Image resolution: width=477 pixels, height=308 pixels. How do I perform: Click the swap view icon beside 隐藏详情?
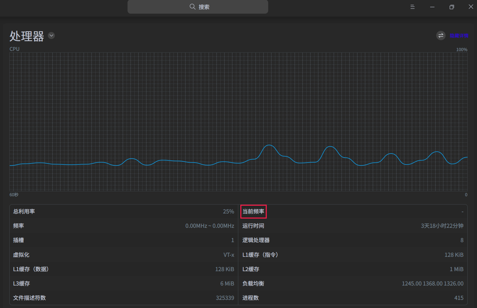[441, 36]
